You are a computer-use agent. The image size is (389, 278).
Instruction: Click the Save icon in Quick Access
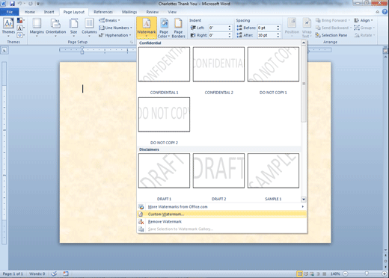(x=12, y=4)
